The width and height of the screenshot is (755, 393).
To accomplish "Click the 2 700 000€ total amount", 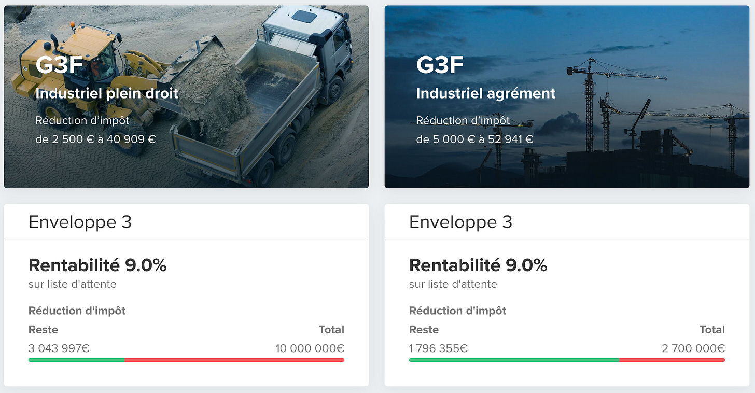I will click(693, 348).
